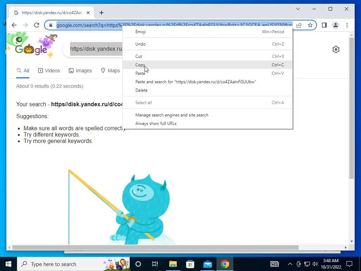Open Google quick settings gear
The height and width of the screenshot is (271, 361).
pyautogui.click(x=336, y=49)
